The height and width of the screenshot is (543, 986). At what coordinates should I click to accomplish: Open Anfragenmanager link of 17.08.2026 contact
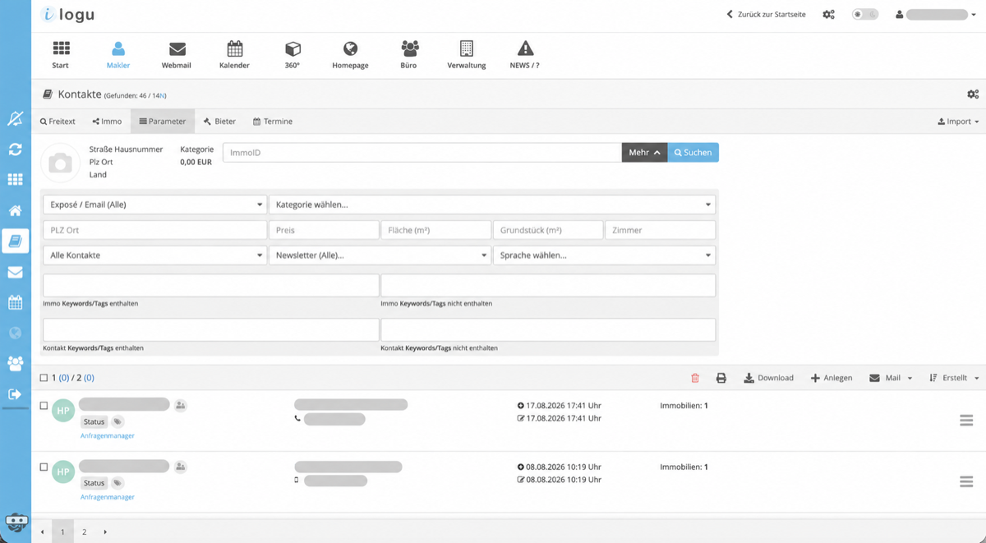pos(108,436)
